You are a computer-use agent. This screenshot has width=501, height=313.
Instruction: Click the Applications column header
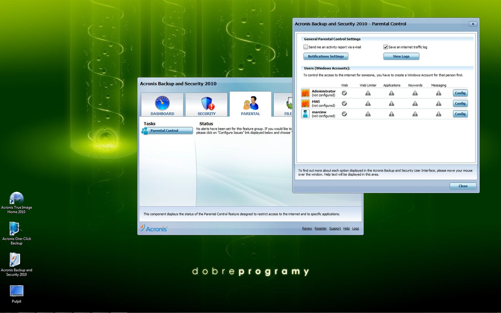point(392,85)
